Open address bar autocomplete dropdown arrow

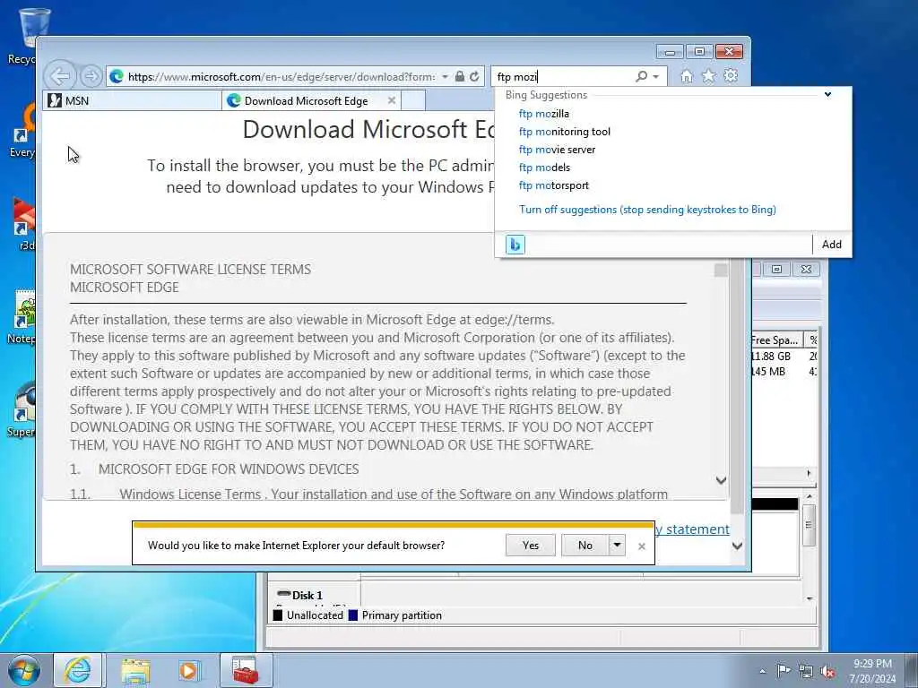[x=445, y=77]
